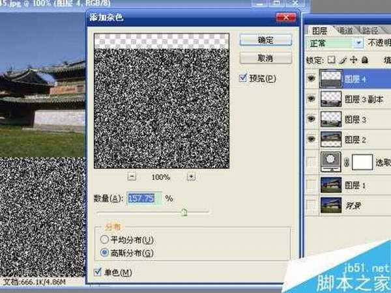Screen dimensions: 391x293
Task: Open the 正常 blend mode dropdown
Action: click(358, 44)
